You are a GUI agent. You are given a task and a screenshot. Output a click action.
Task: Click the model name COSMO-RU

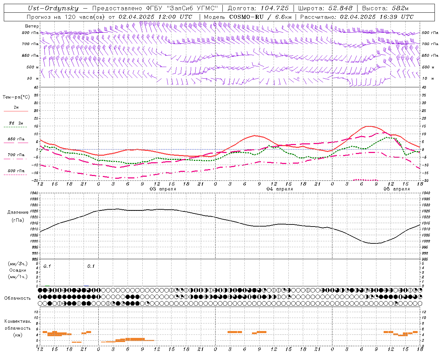point(246,16)
